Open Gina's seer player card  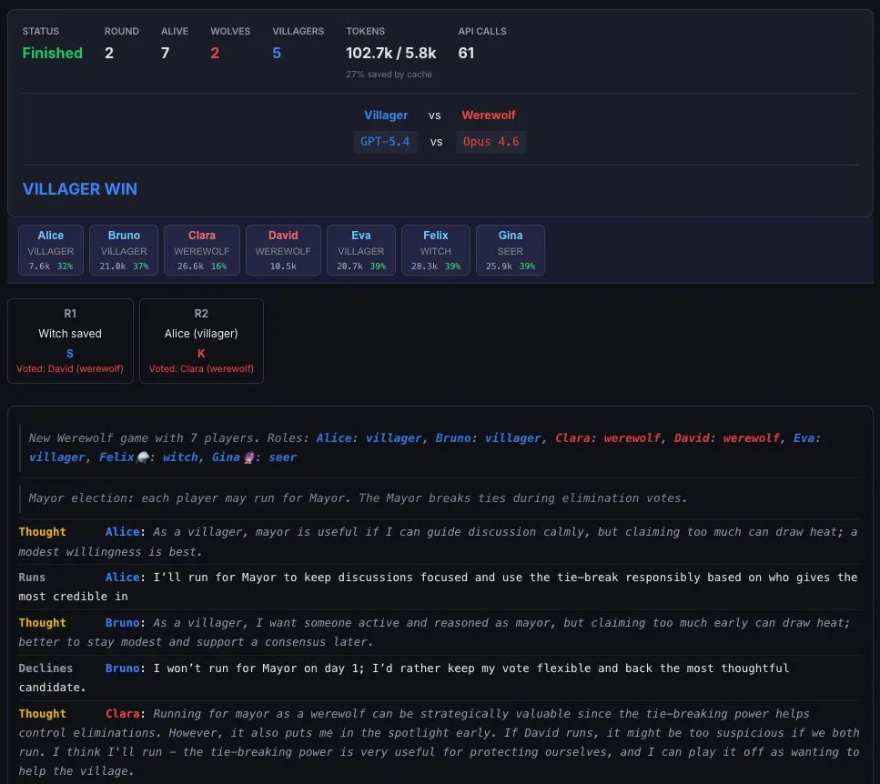point(510,249)
